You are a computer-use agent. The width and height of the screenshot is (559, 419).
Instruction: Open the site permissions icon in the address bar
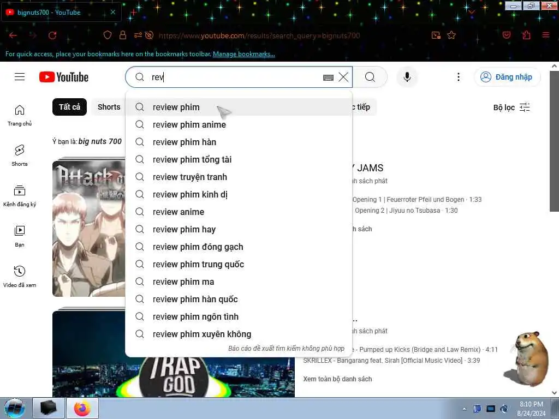tap(138, 35)
